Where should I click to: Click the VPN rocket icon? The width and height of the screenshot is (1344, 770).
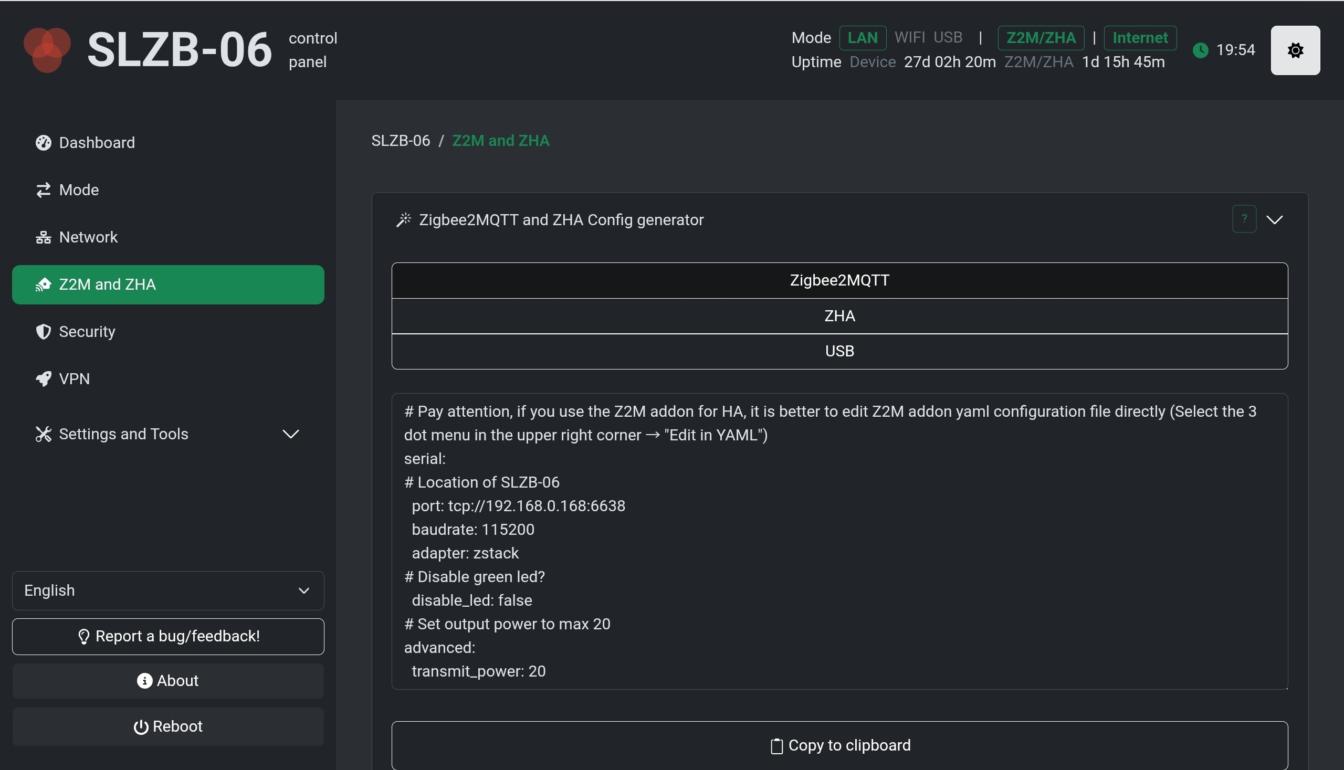tap(44, 378)
